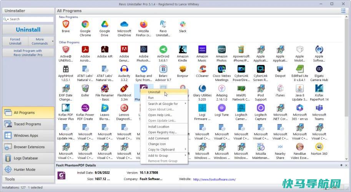Expand Search at Google for submenu
351x192 pixels.
click(164, 104)
